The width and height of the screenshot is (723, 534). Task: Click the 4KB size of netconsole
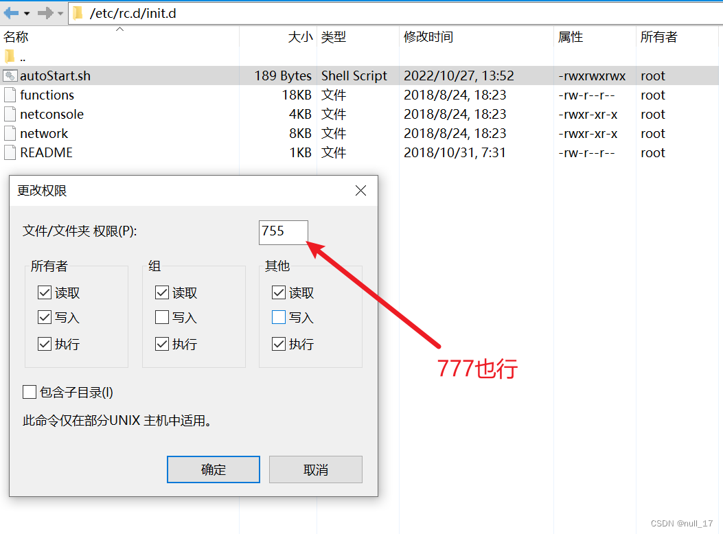coord(300,114)
